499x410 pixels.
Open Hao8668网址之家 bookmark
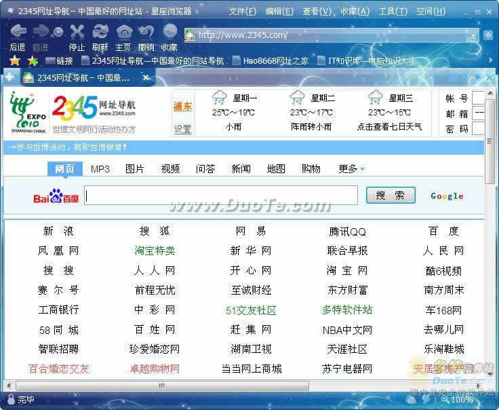coord(271,60)
